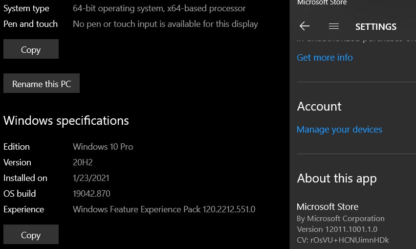Select the Version label in Windows specifications
416x249 pixels.
click(x=17, y=162)
